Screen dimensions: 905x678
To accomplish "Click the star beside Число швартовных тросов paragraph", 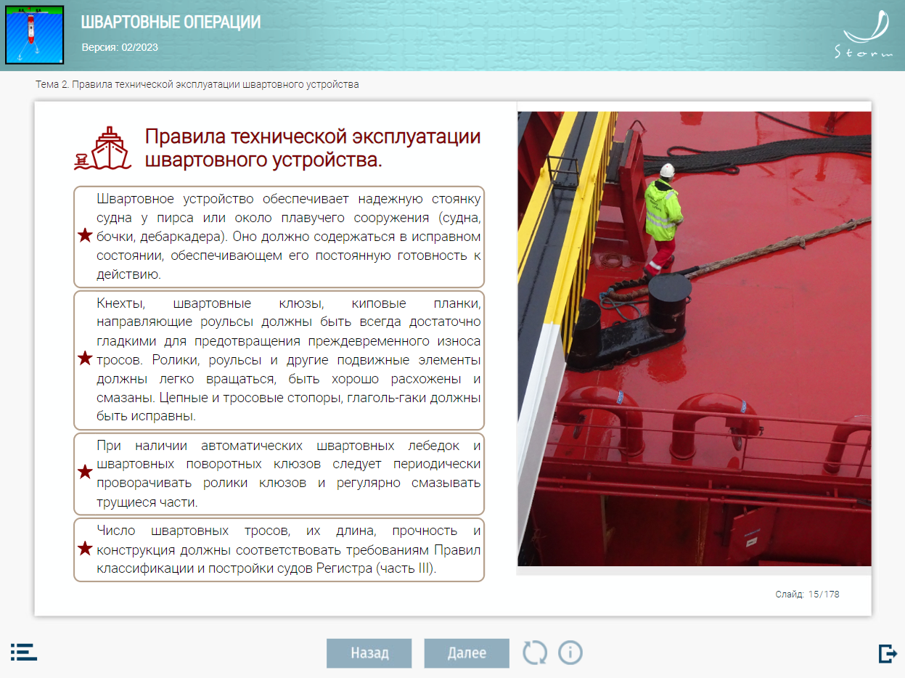I will 85,549.
